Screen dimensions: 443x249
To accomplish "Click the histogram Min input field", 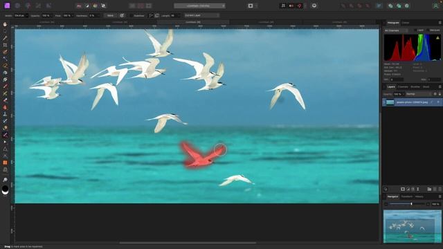I will 397,80.
